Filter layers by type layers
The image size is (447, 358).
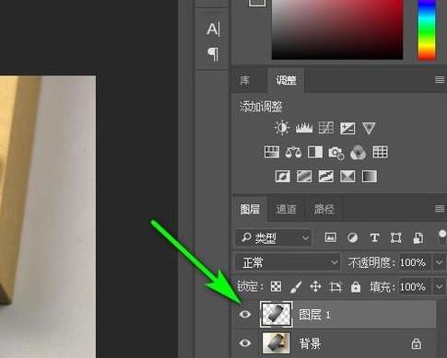pos(374,237)
